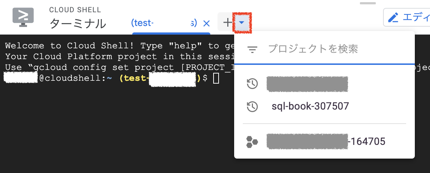Click the hexagon project icon
Viewport: 430px width, 173px height.
[252, 142]
